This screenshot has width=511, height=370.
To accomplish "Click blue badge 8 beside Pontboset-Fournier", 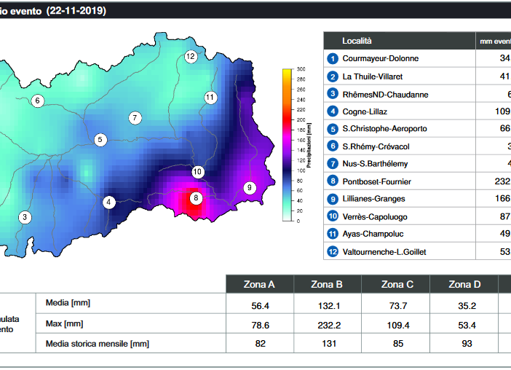I will click(333, 181).
